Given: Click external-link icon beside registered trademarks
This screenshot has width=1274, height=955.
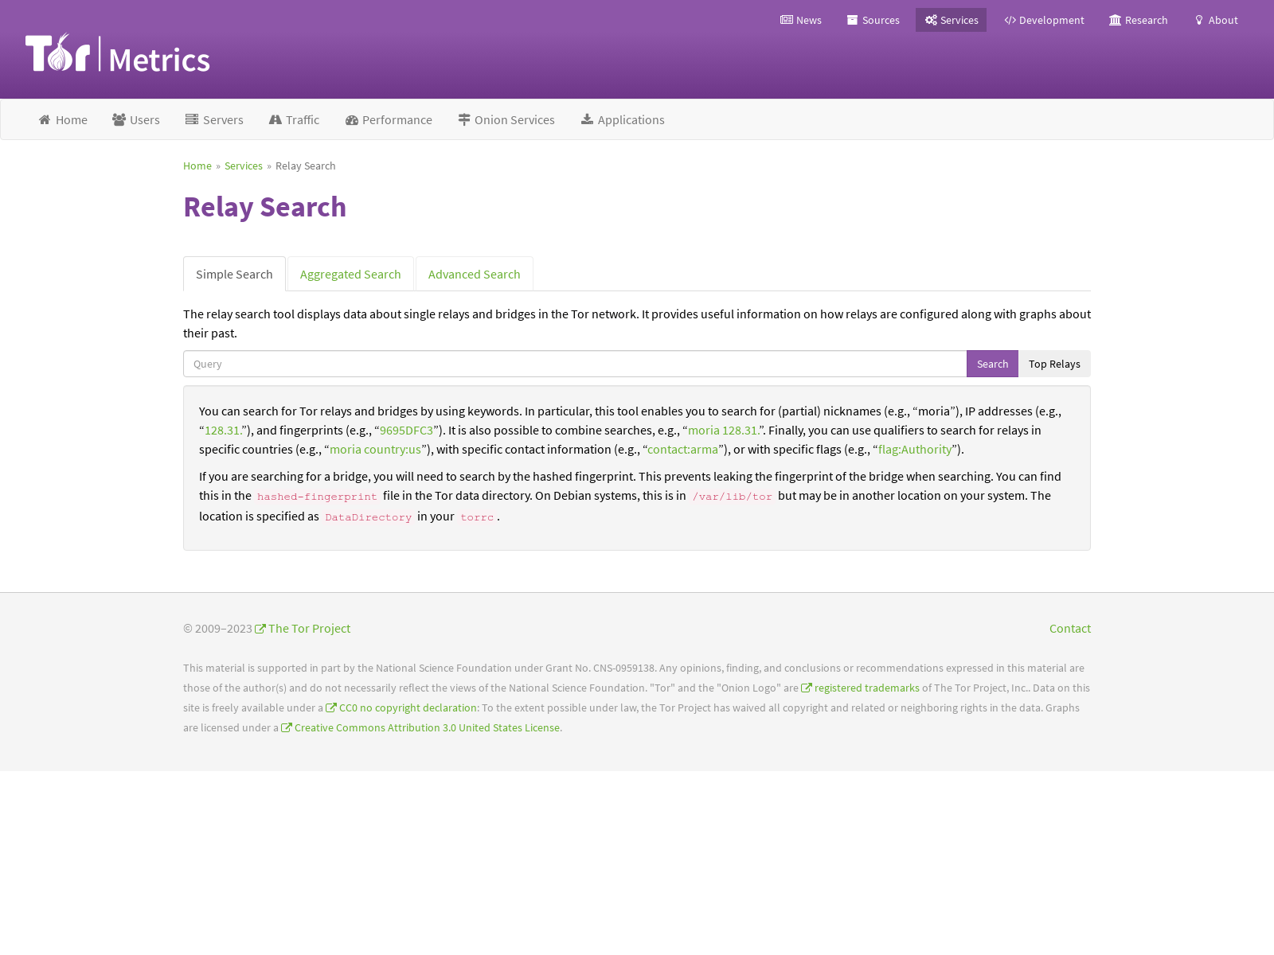Looking at the screenshot, I should (x=807, y=688).
